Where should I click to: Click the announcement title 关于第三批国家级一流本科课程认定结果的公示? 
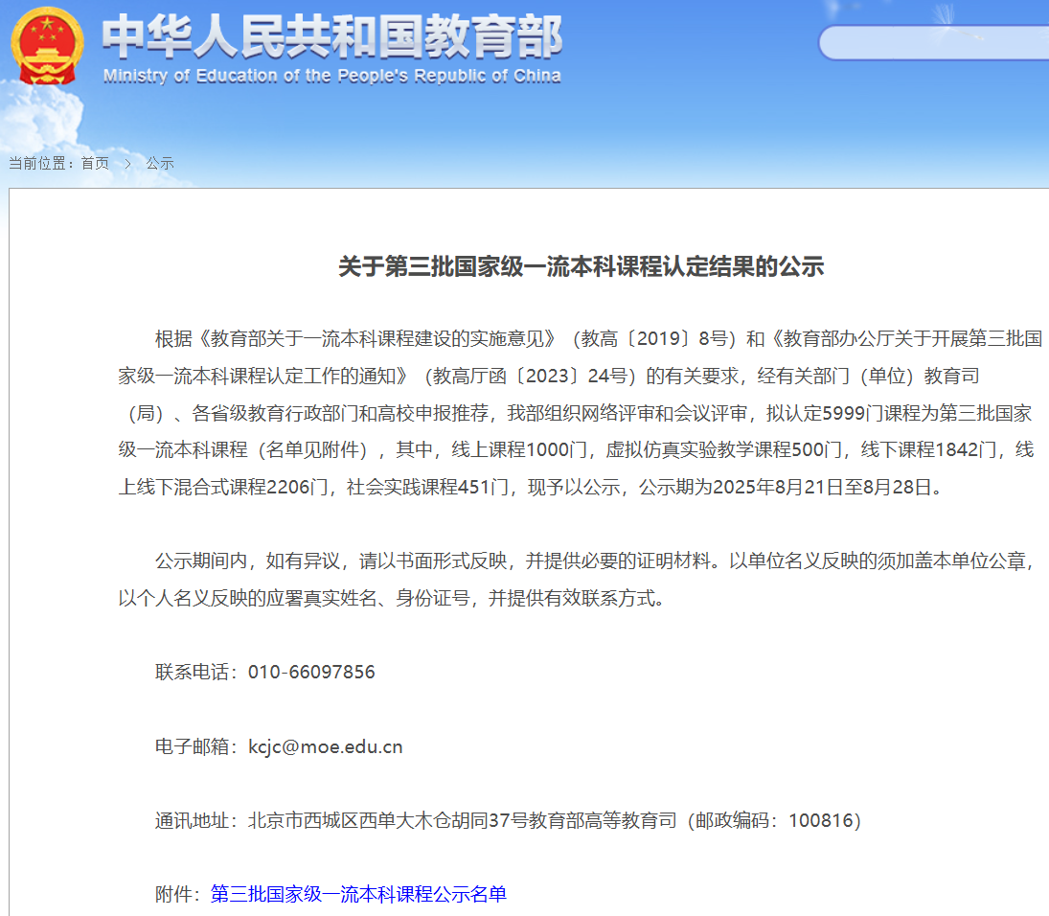[x=581, y=266]
